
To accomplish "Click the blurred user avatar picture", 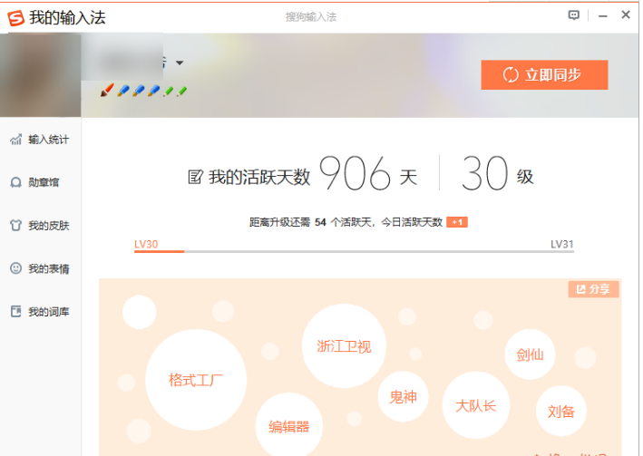I will point(40,75).
